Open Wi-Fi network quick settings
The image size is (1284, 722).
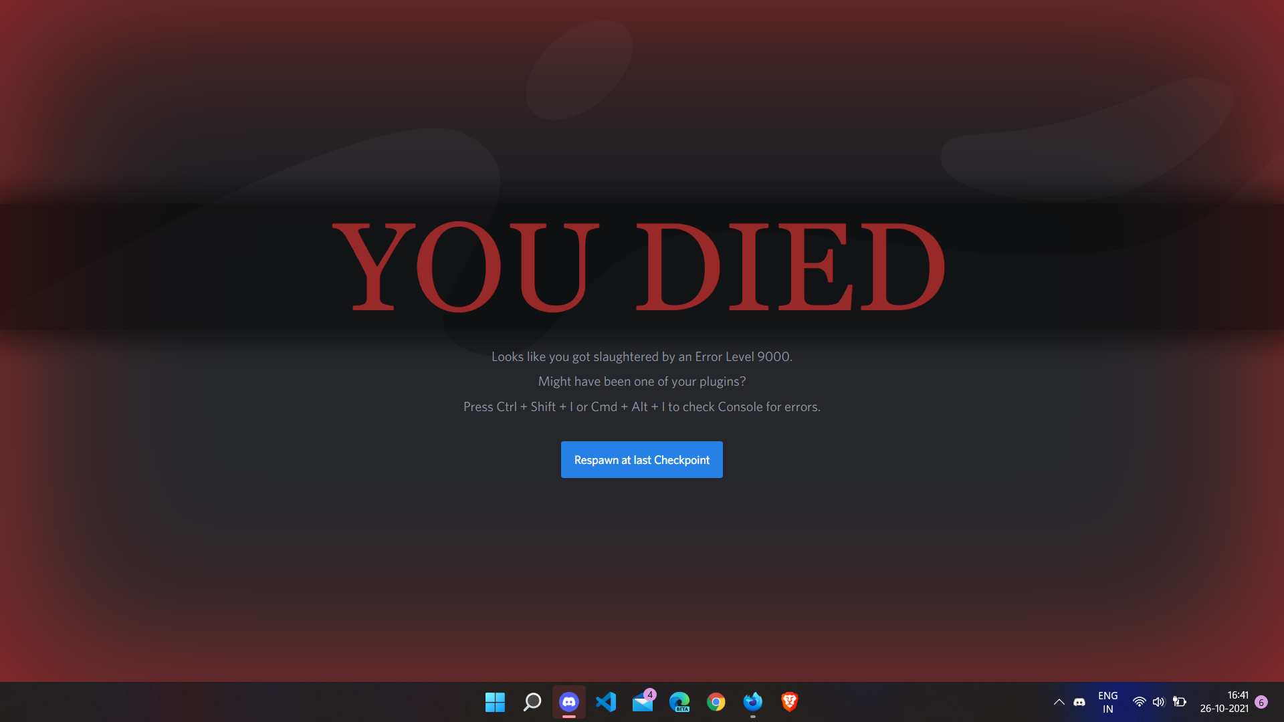(1139, 702)
